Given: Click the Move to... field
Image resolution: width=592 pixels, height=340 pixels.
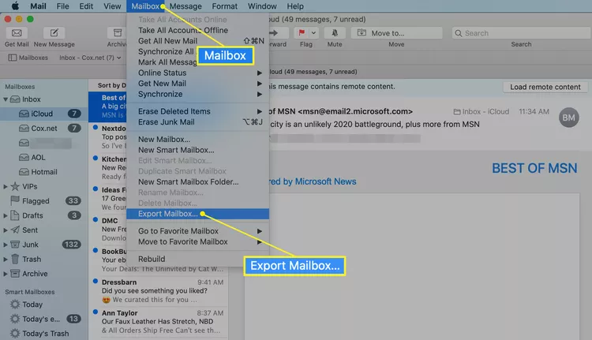Looking at the screenshot, I should tap(396, 33).
